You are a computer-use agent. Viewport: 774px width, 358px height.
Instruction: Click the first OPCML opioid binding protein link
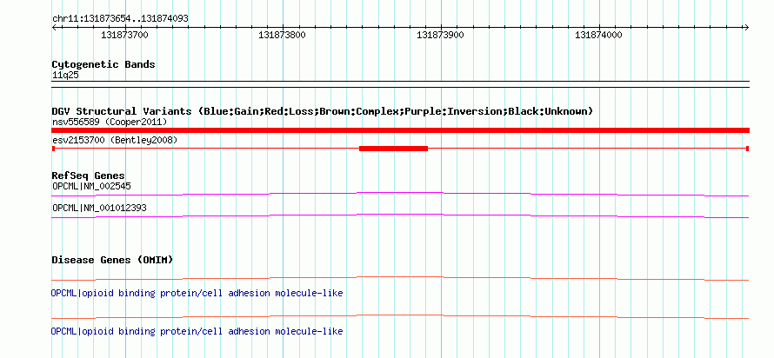coord(197,294)
